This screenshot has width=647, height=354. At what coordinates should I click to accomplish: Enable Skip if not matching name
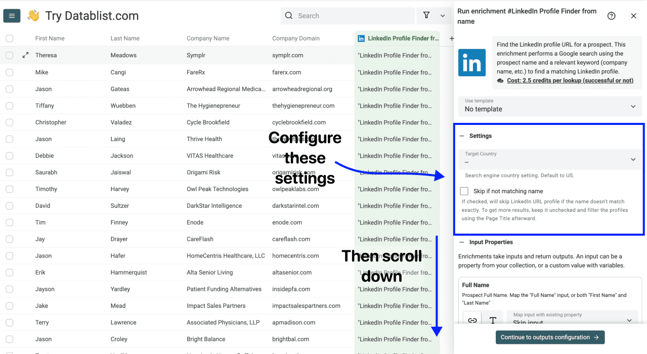pos(464,191)
